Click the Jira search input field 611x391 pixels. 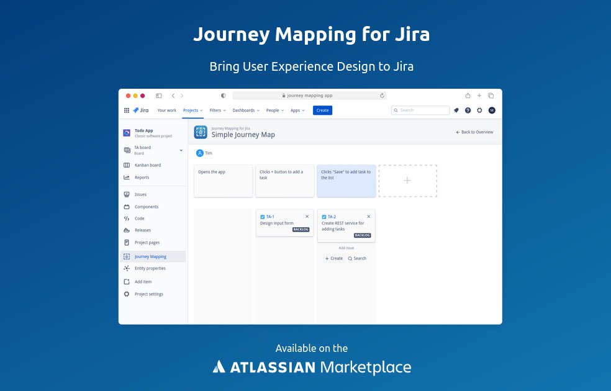click(420, 110)
